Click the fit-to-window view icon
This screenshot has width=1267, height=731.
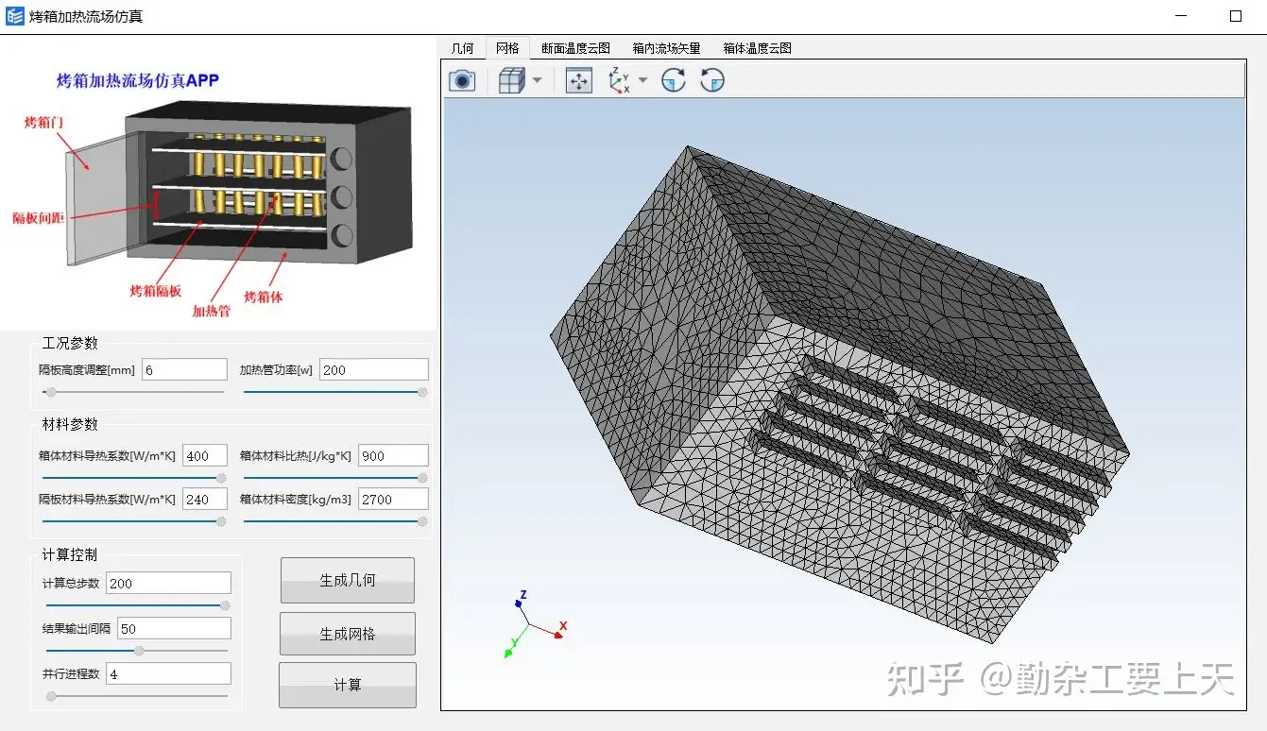coord(578,81)
